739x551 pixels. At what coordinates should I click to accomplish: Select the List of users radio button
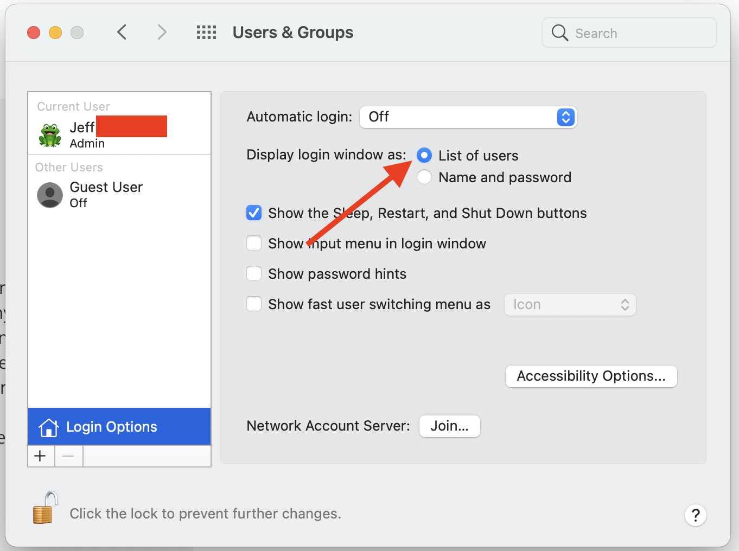pos(424,156)
